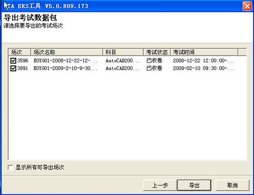Enable 显示所有可导出场次 checkbox
This screenshot has width=254, height=195.
tap(11, 168)
